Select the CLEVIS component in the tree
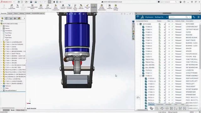The height and width of the screenshot is (113, 201). point(10,47)
